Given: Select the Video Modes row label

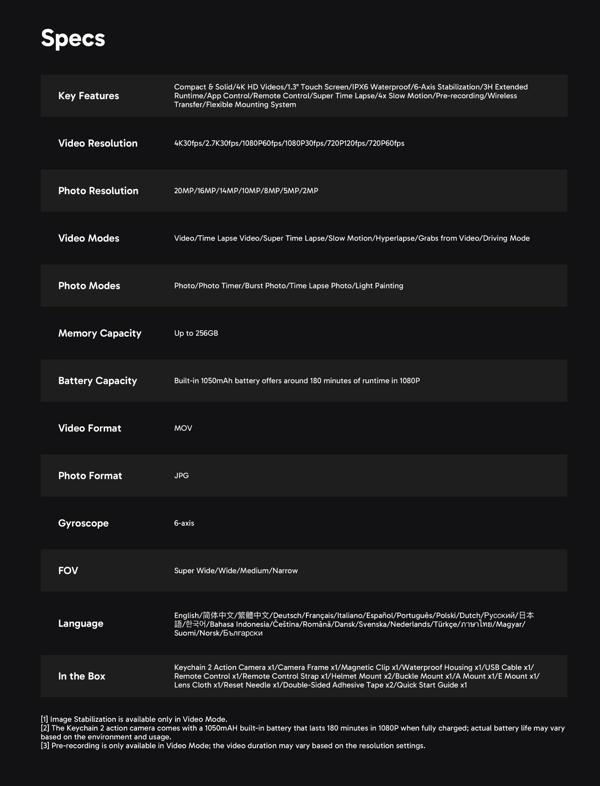Looking at the screenshot, I should point(89,238).
